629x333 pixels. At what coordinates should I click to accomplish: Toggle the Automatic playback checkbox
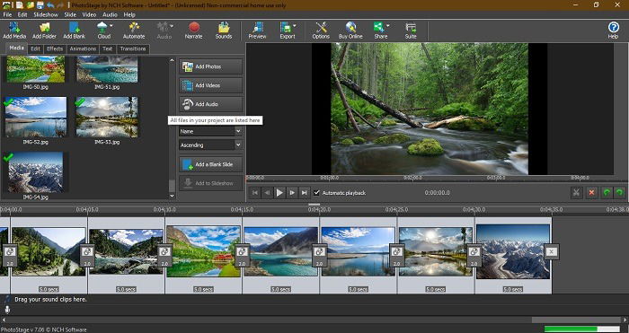click(x=316, y=193)
